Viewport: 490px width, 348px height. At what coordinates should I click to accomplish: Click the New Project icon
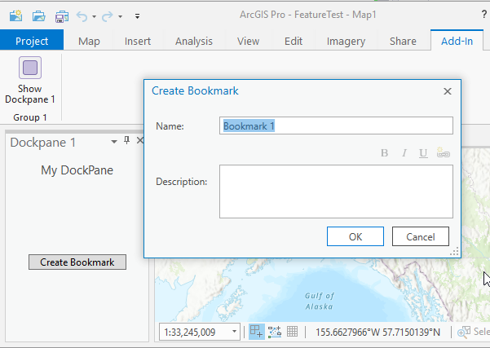coord(15,15)
